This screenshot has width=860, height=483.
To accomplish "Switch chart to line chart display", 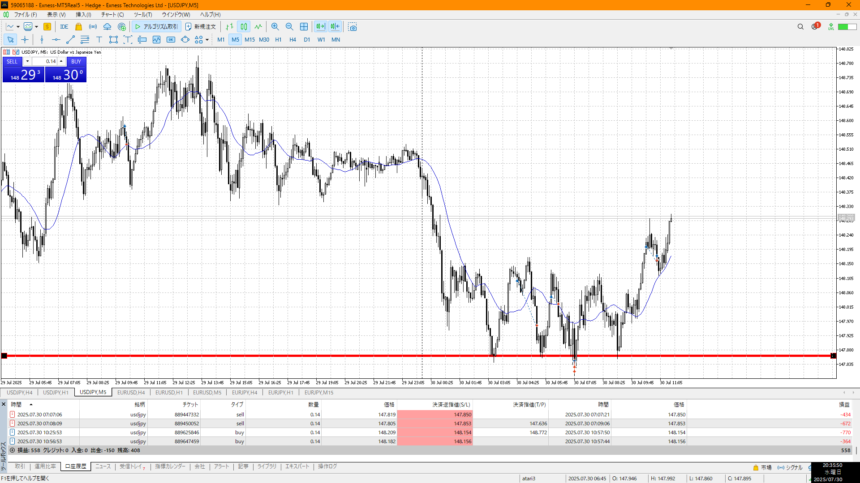I will click(x=258, y=27).
